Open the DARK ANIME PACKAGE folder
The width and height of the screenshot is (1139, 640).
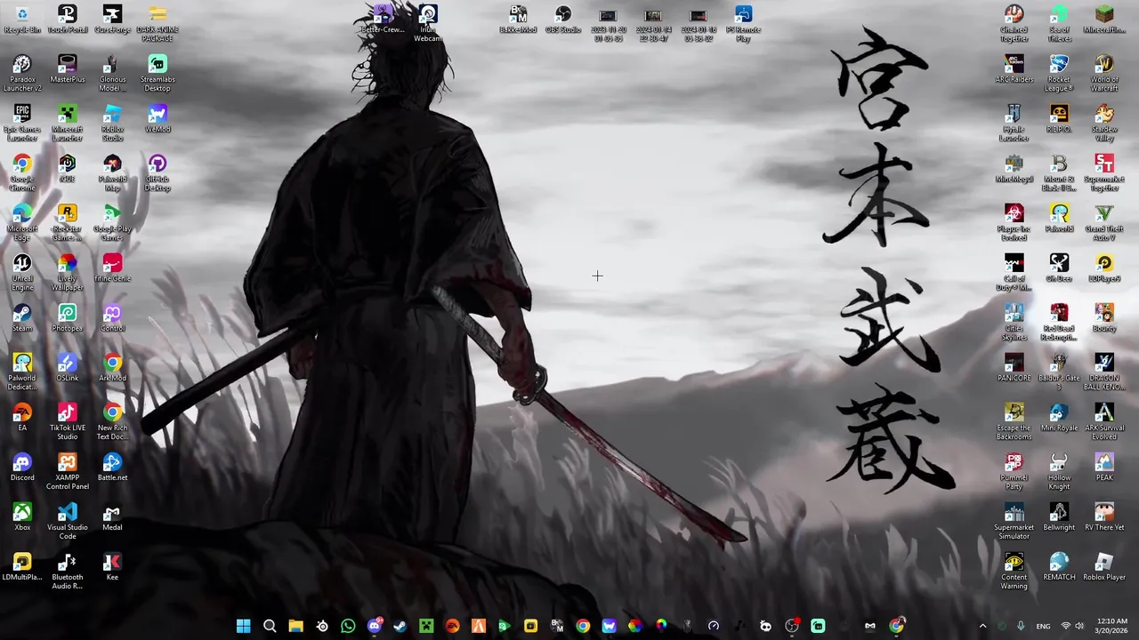[158, 24]
